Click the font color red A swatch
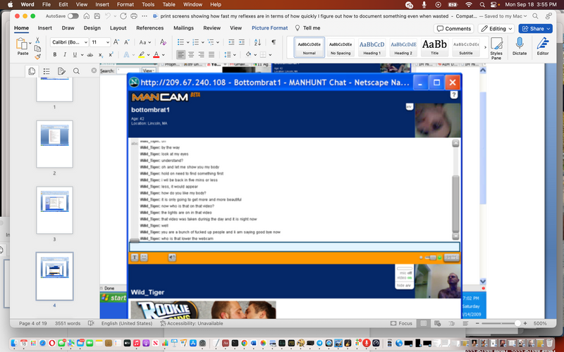The image size is (564, 352). tap(156, 55)
